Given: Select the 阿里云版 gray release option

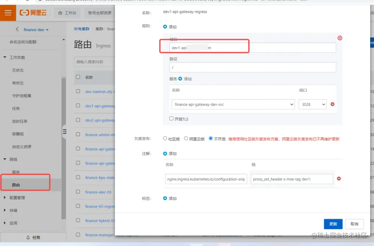Looking at the screenshot, I should point(186,138).
